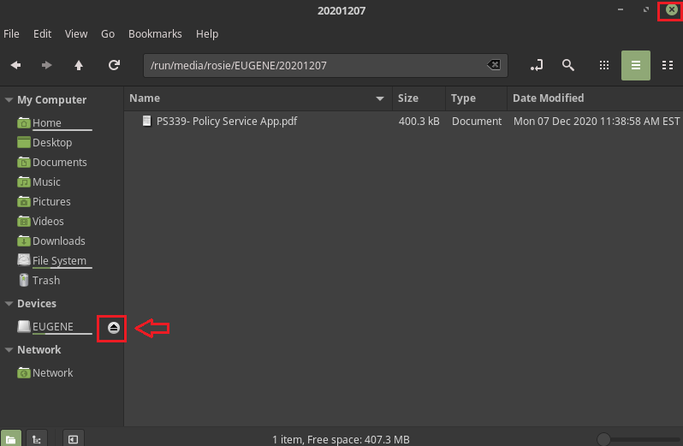Go back with the left arrow button
Image resolution: width=683 pixels, height=446 pixels.
click(x=15, y=65)
